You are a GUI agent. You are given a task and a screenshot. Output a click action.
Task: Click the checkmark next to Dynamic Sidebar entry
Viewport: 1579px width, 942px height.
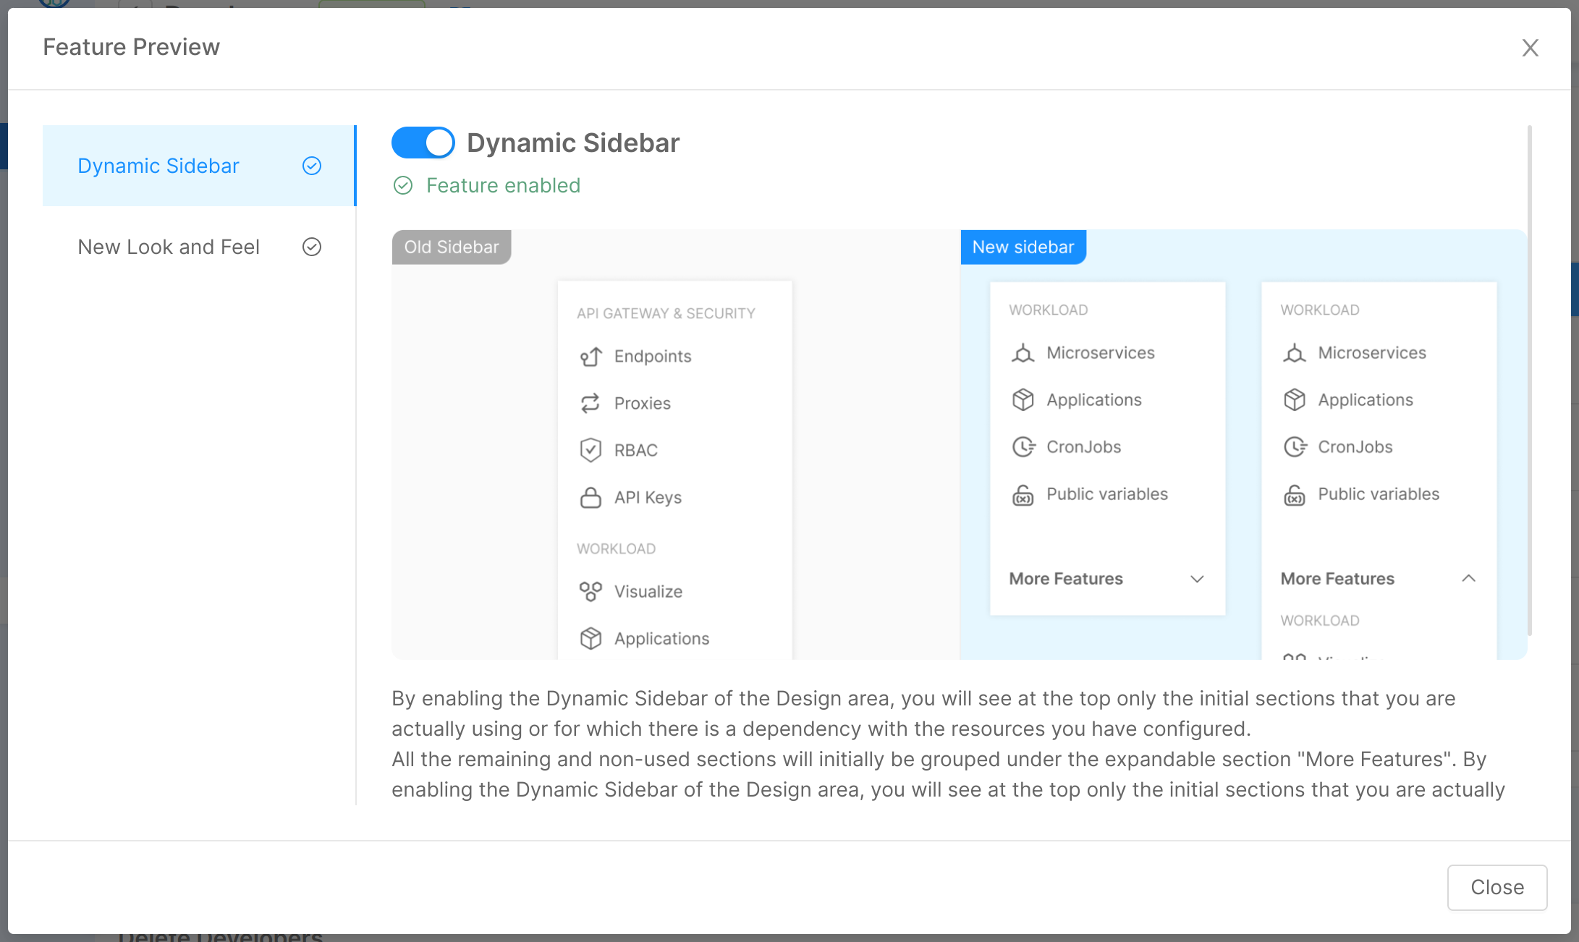(311, 166)
